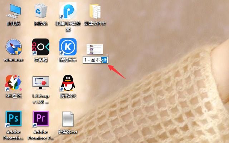Select the Adobe Premiere Pro icon
Image resolution: width=229 pixels, height=143 pixels.
(41, 118)
